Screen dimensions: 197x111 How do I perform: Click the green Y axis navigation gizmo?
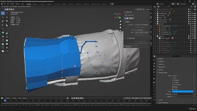tap(120, 18)
